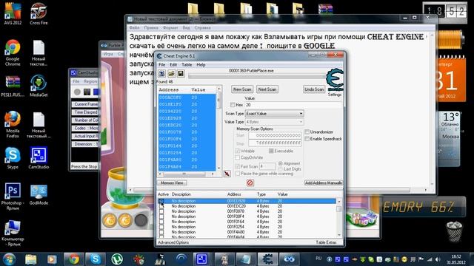Toggle Enable Speedhack checkbox

(307, 139)
